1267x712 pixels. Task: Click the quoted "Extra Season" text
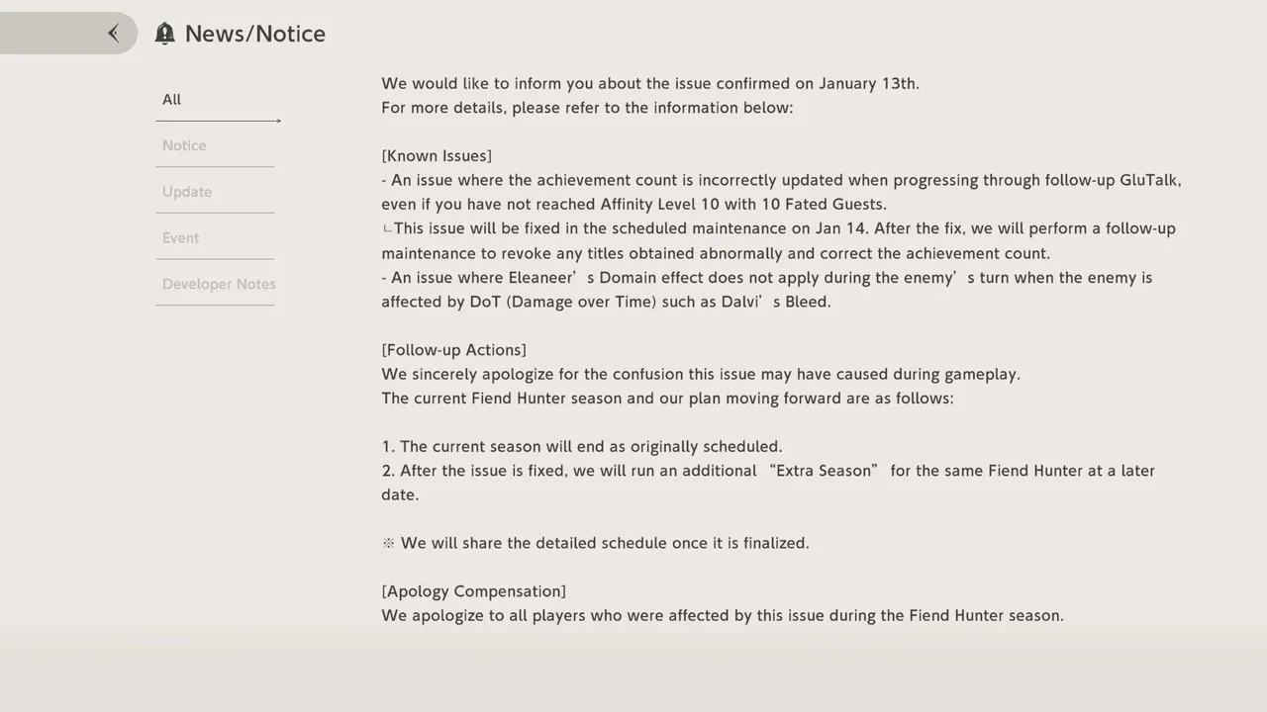pos(824,471)
